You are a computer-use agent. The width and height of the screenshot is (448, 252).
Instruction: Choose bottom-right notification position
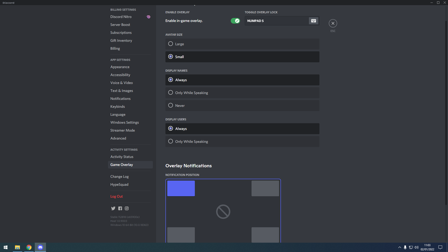(x=265, y=235)
